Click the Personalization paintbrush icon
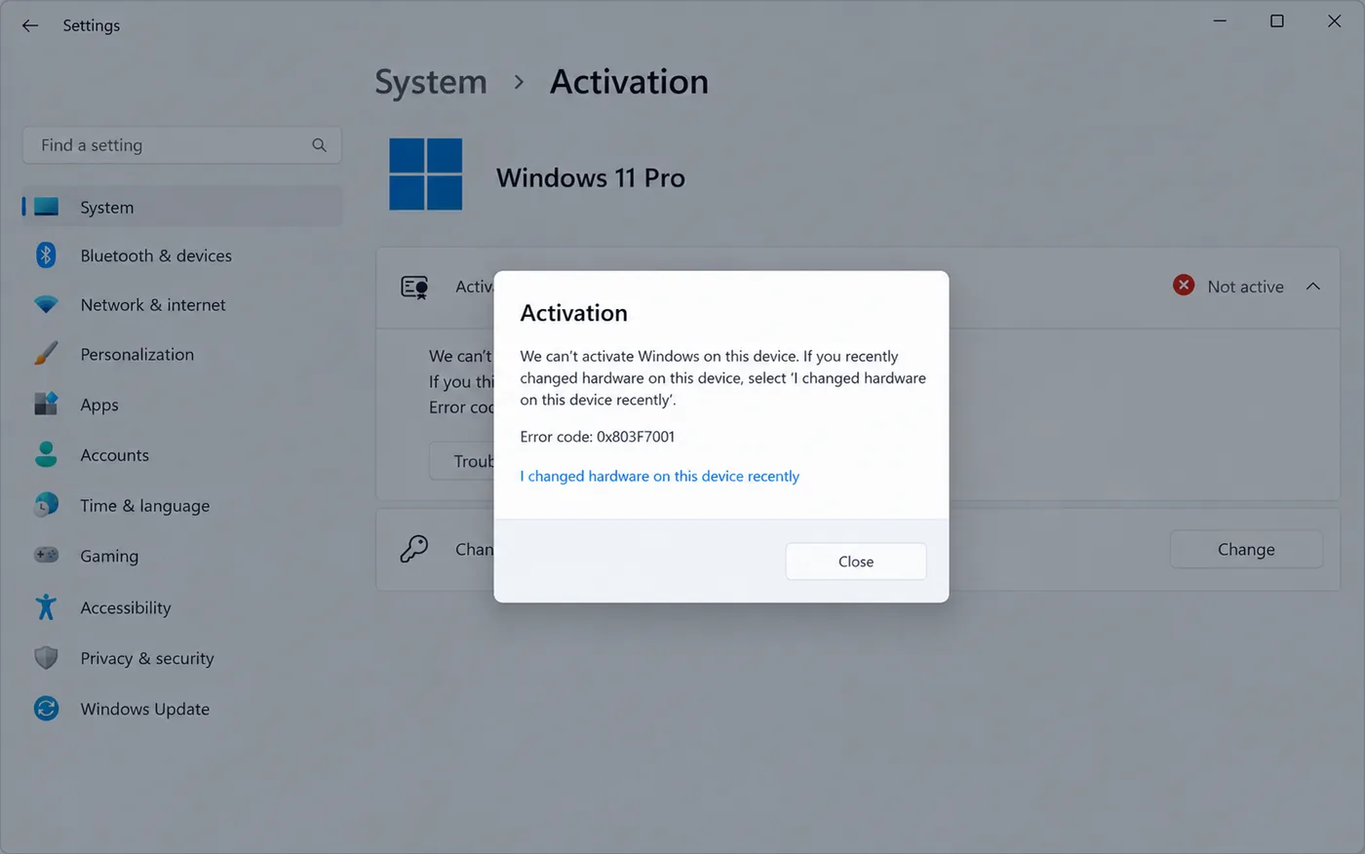1365x854 pixels. (46, 354)
